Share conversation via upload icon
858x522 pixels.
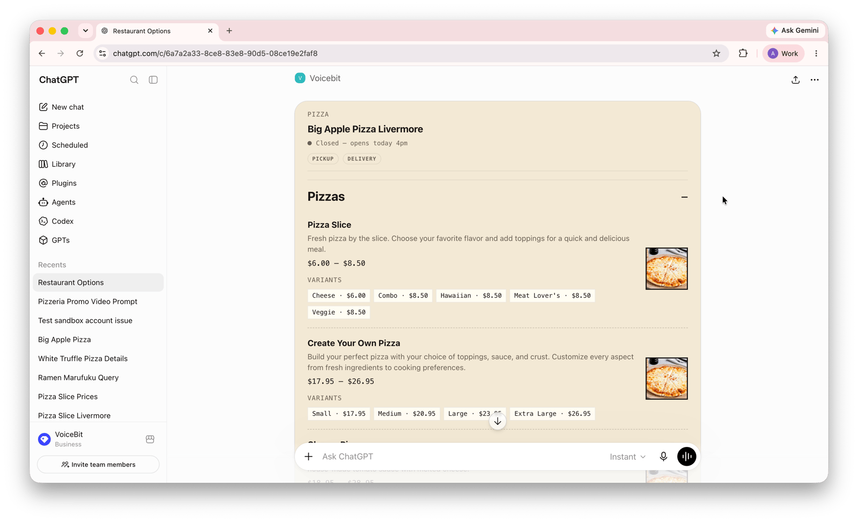(x=795, y=80)
